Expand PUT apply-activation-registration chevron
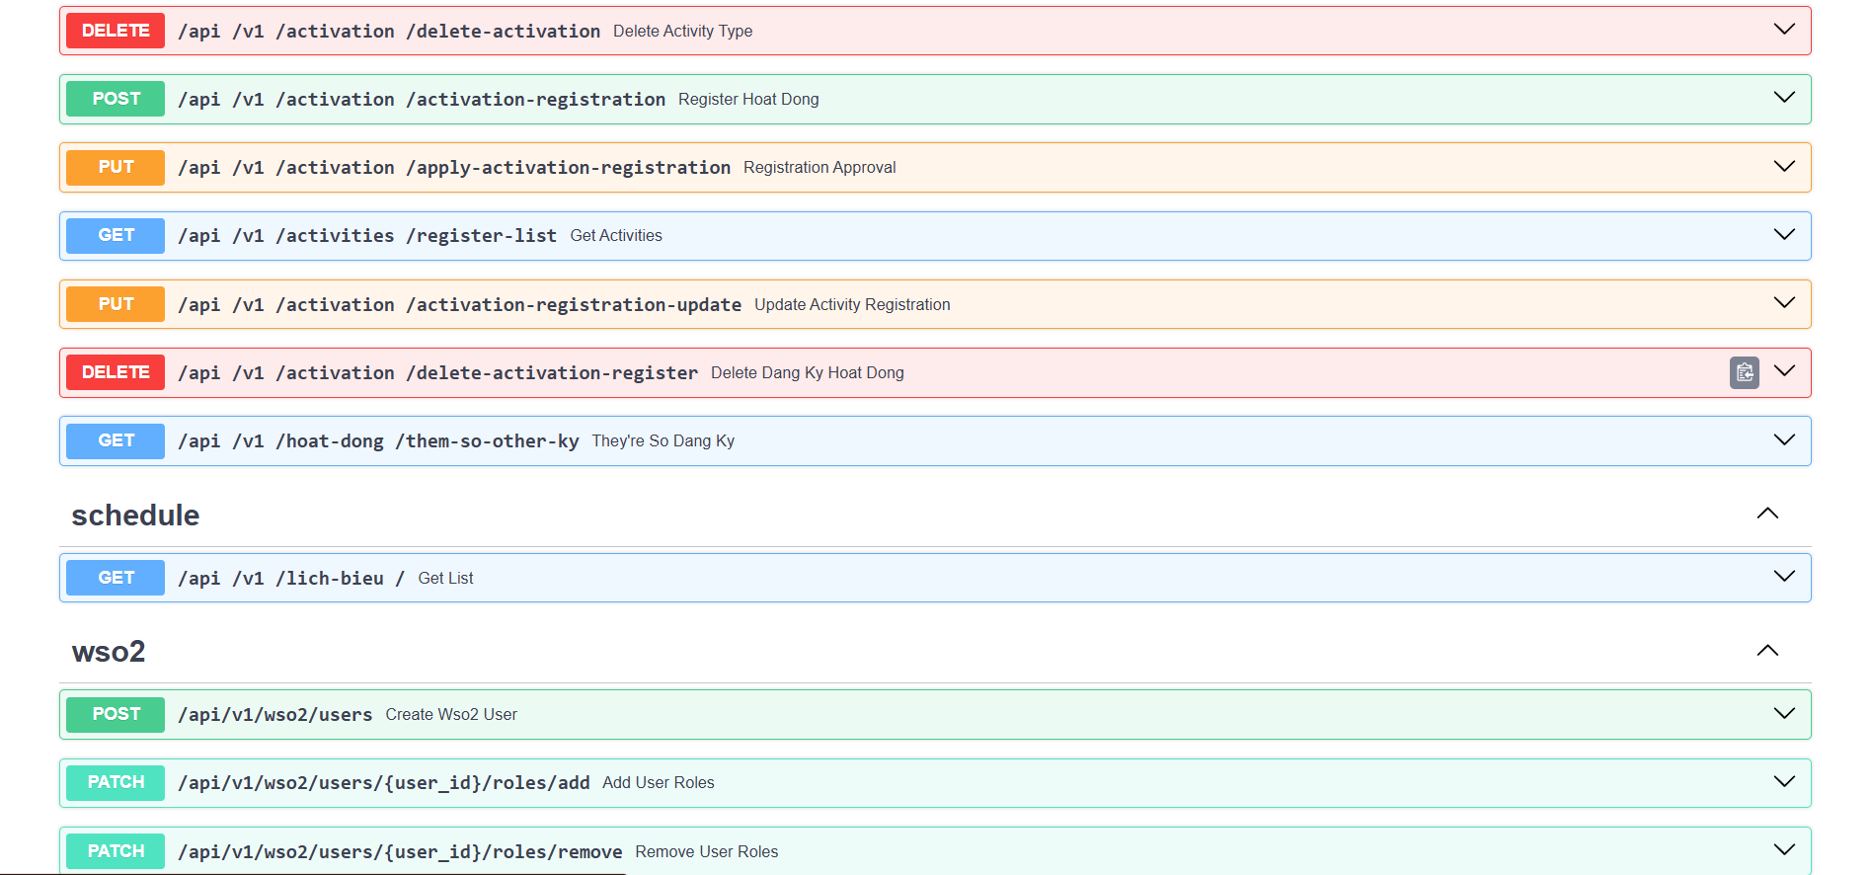1872x875 pixels. pyautogui.click(x=1784, y=166)
